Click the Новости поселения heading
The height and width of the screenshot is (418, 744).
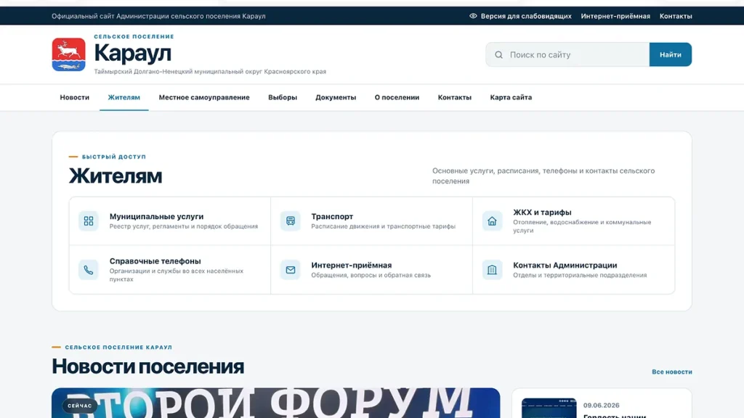[x=148, y=366]
